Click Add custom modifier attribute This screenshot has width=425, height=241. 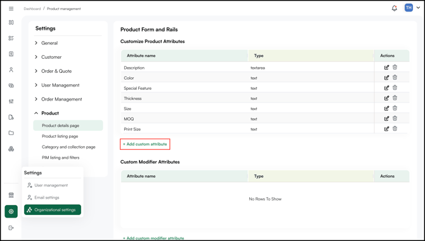pyautogui.click(x=154, y=238)
